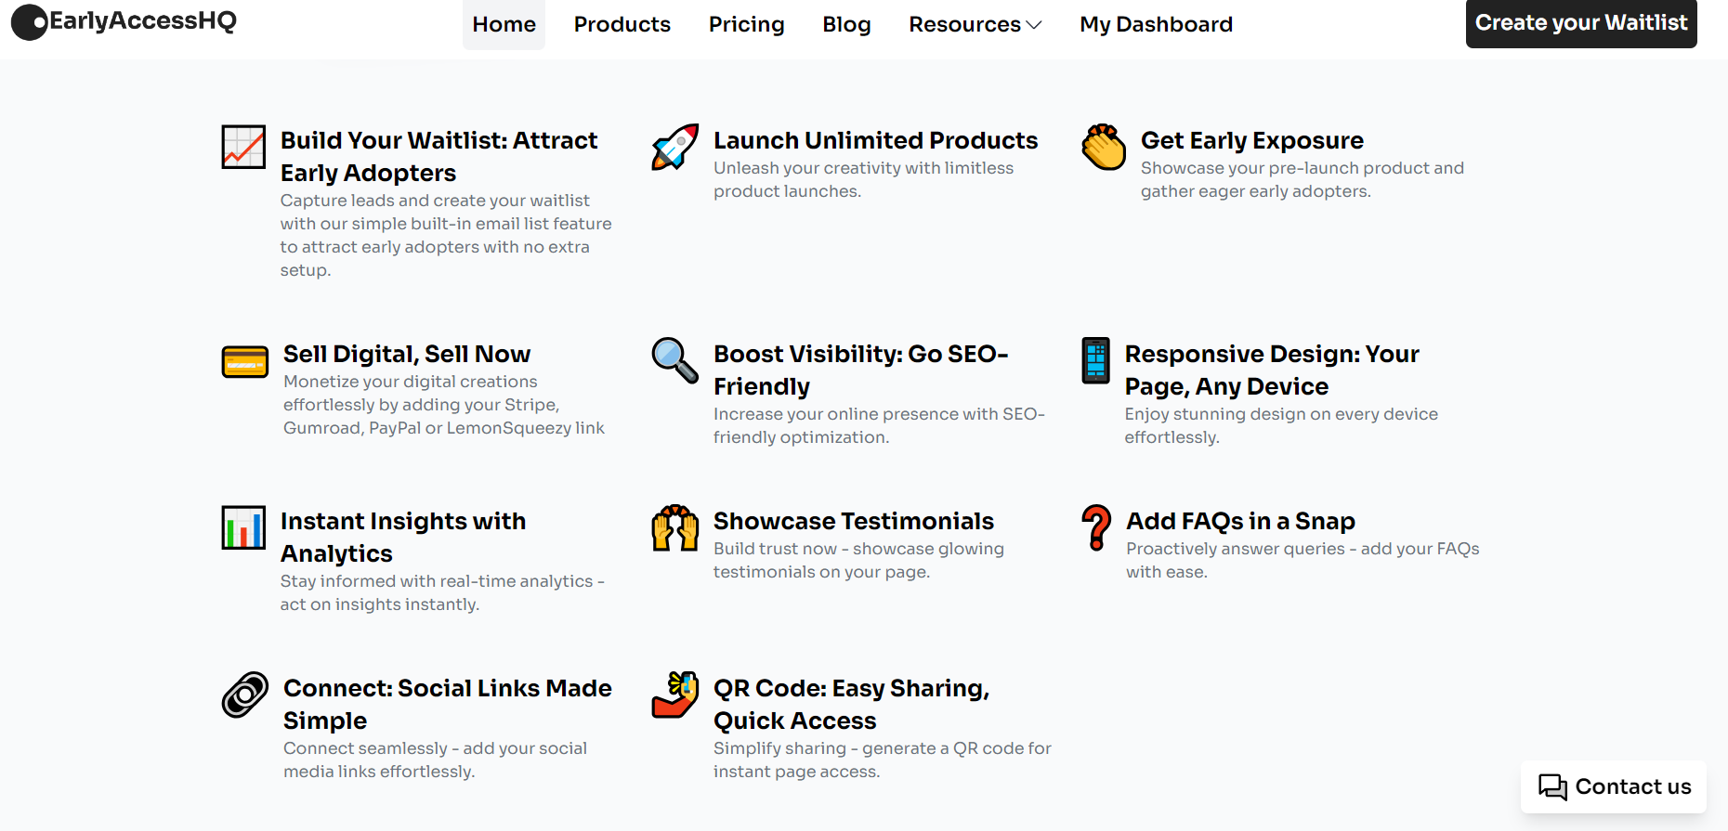Screen dimensions: 1728x831
Task: Click the heading Responsive Design: Your Page, Any Device
Action: click(1272, 370)
